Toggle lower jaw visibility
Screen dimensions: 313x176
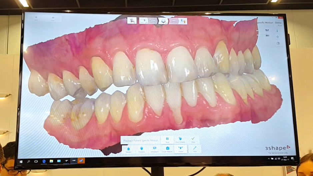[267, 35]
